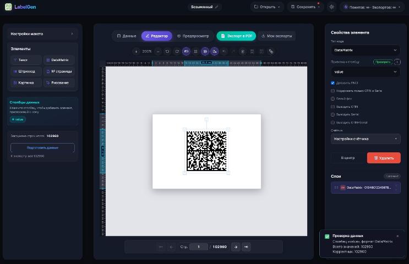Viewport: 409px width, 264px height.
Task: Click the red Удалить button
Action: 384,158
